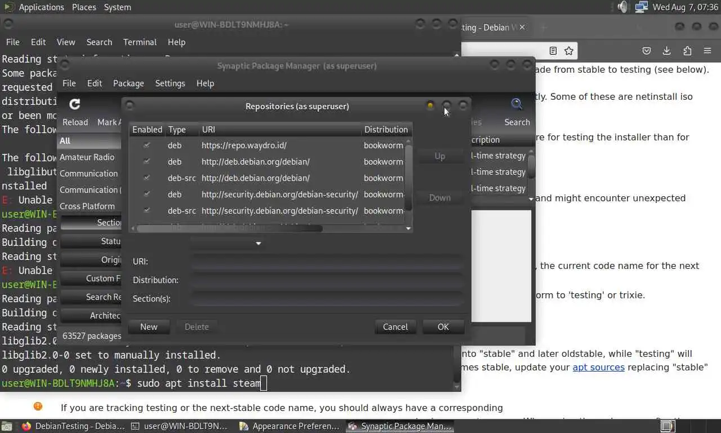Switch to Synaptic Package Manager taskbar entry
Image resolution: width=721 pixels, height=433 pixels.
click(399, 426)
